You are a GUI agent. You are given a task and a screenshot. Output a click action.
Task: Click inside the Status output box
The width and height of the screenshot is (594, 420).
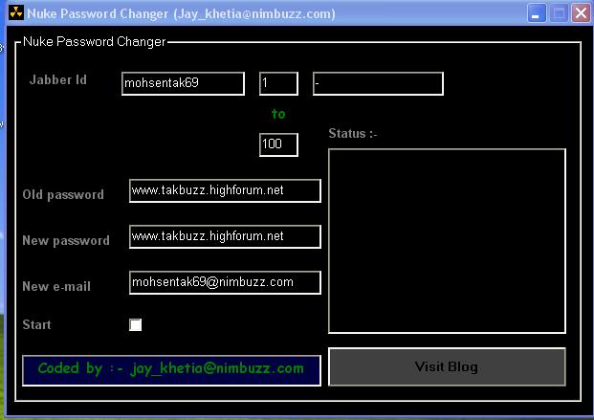click(447, 241)
